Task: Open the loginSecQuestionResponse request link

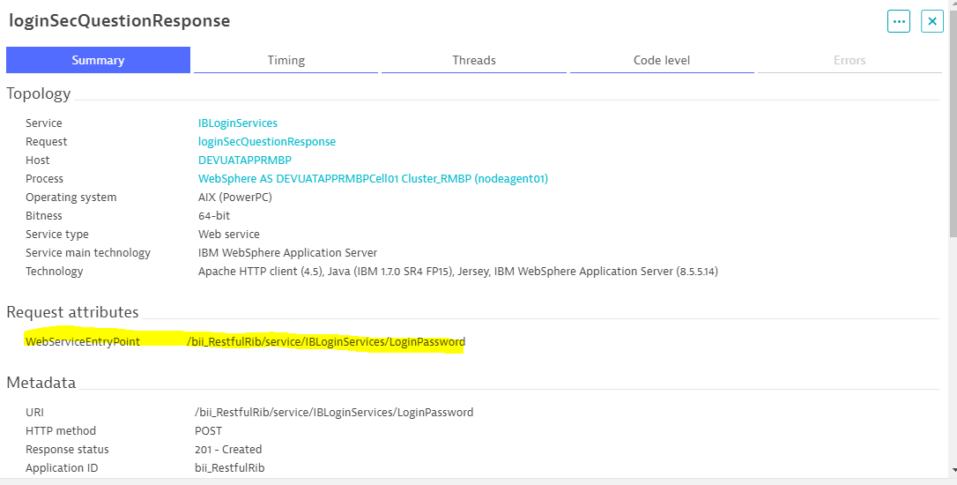Action: click(267, 142)
